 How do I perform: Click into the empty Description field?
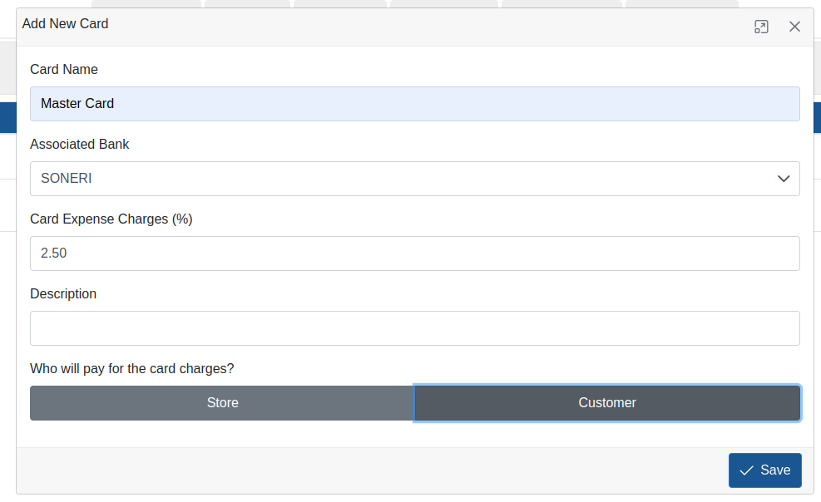tap(415, 328)
